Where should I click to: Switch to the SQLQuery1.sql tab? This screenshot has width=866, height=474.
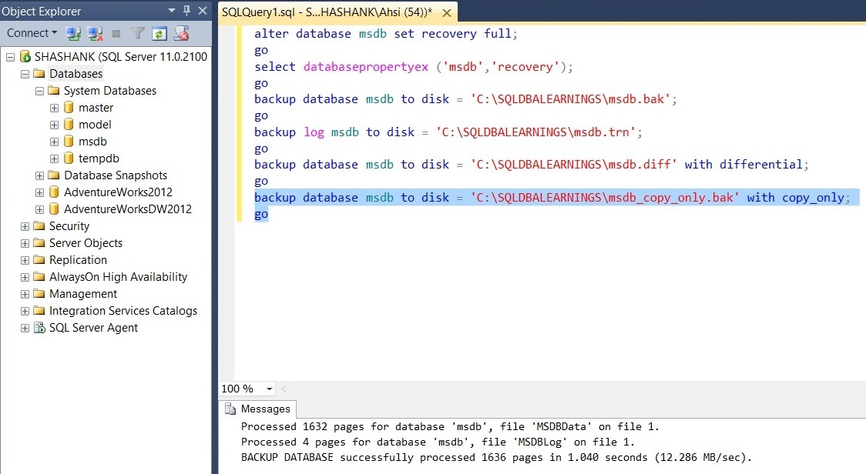(326, 12)
